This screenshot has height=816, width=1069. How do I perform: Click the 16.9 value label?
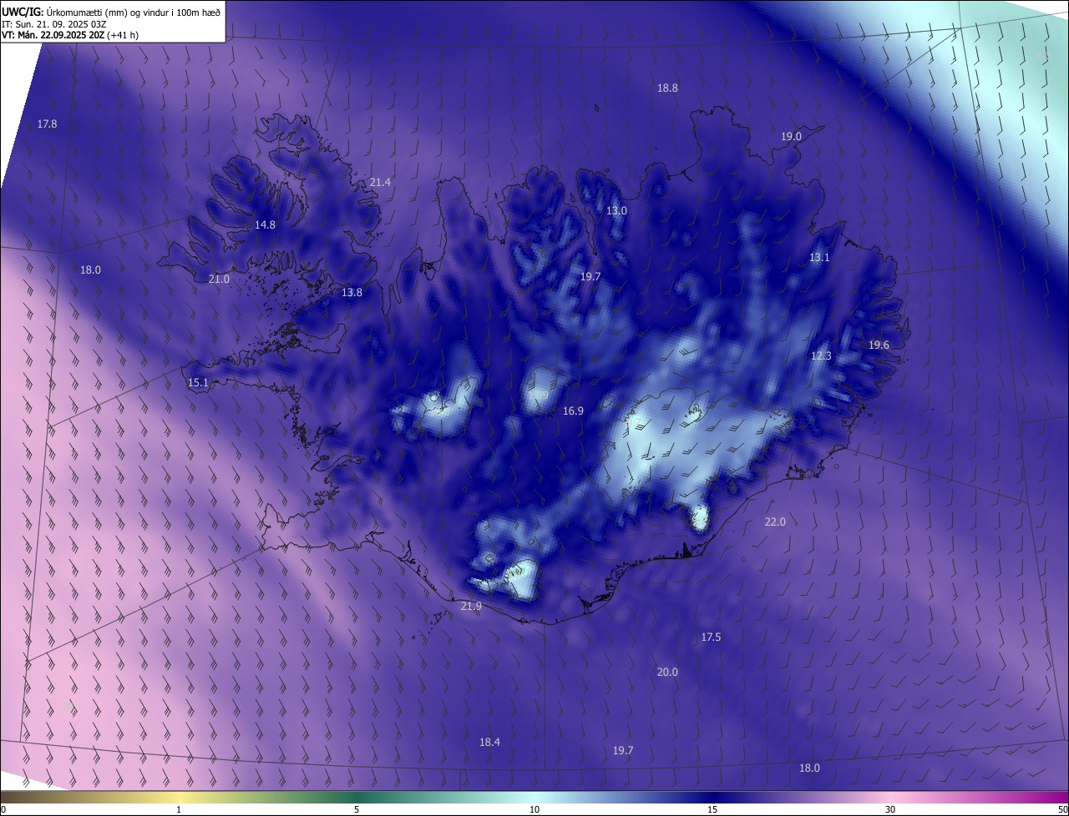(x=573, y=411)
